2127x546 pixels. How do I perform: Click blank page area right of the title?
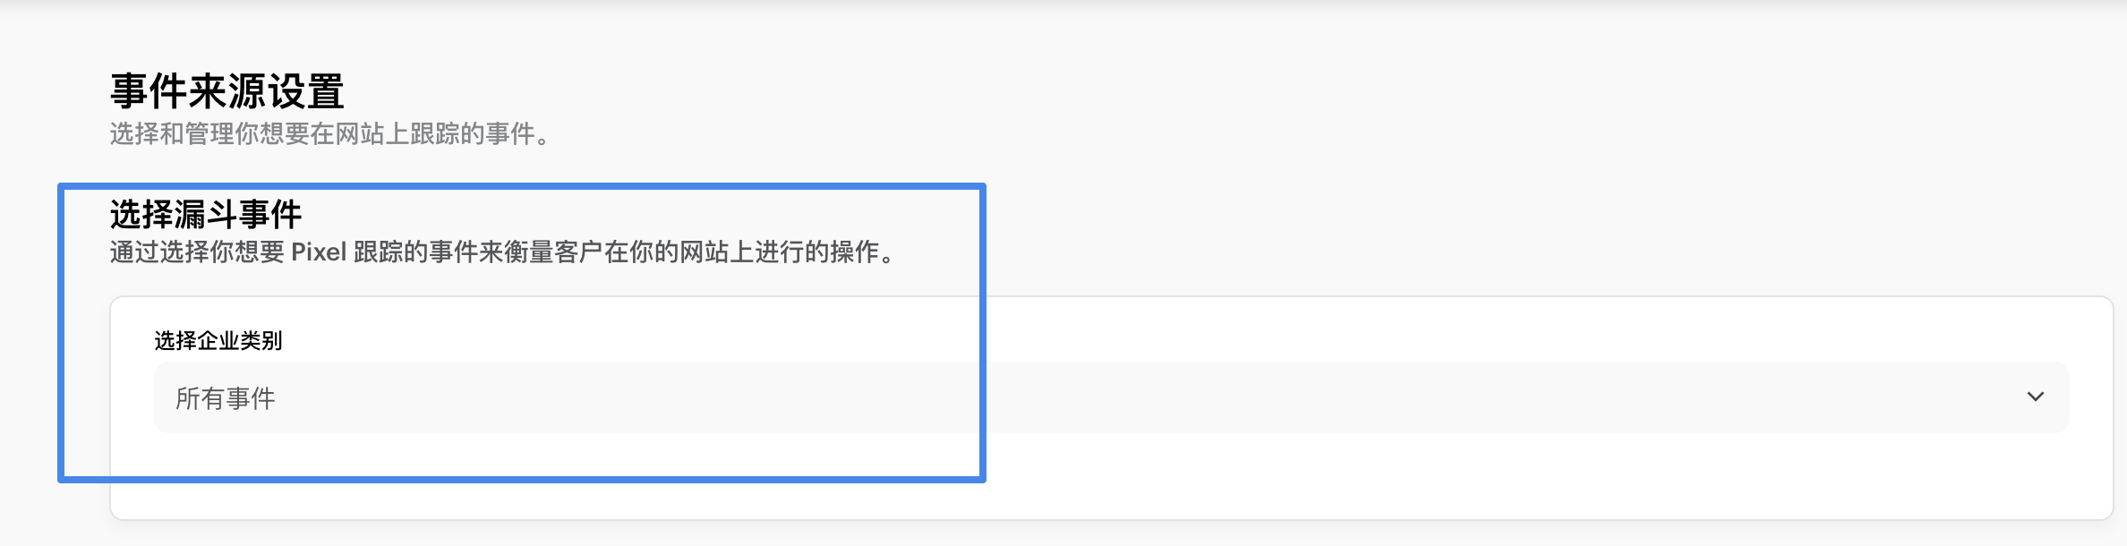(1074, 91)
